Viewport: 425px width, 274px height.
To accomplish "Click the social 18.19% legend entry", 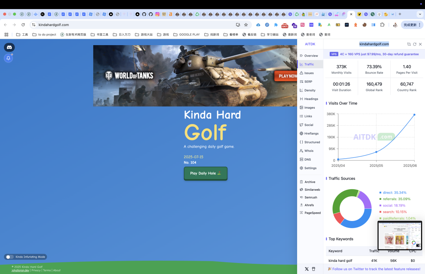I will 392,206.
